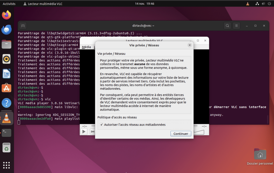The image size is (274, 173).
Task: Click the Continuer button
Action: click(181, 134)
